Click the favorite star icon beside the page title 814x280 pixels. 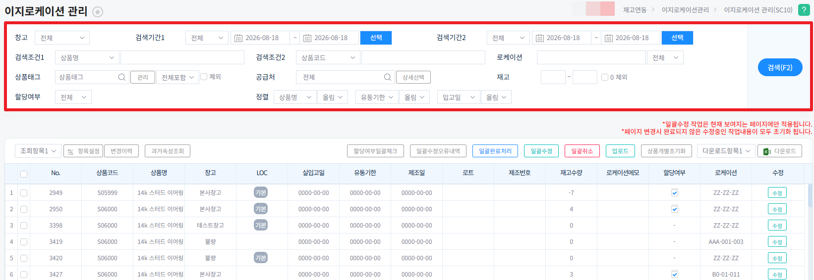pyautogui.click(x=98, y=12)
